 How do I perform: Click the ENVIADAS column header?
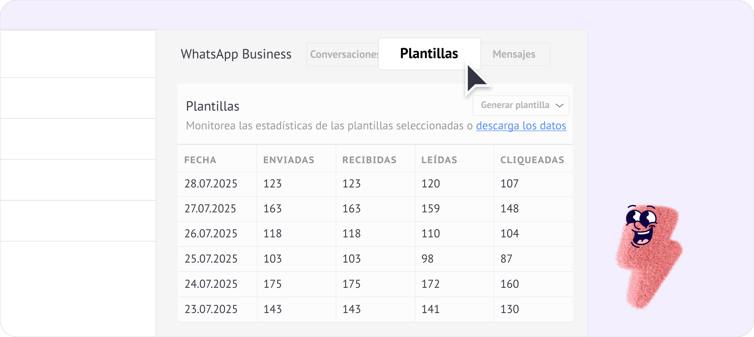tap(289, 160)
